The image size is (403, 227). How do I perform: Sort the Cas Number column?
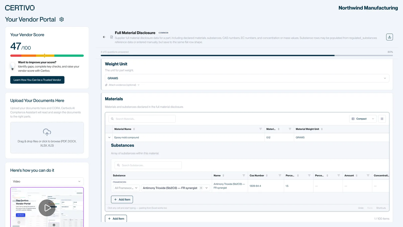tap(267, 176)
